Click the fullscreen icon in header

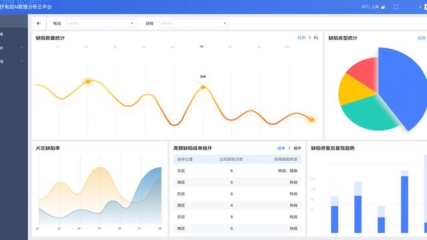(396, 7)
